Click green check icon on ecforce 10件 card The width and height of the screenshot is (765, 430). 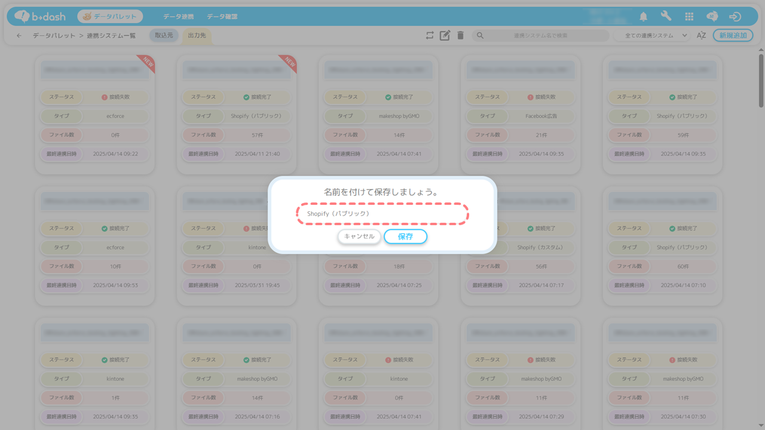(104, 228)
